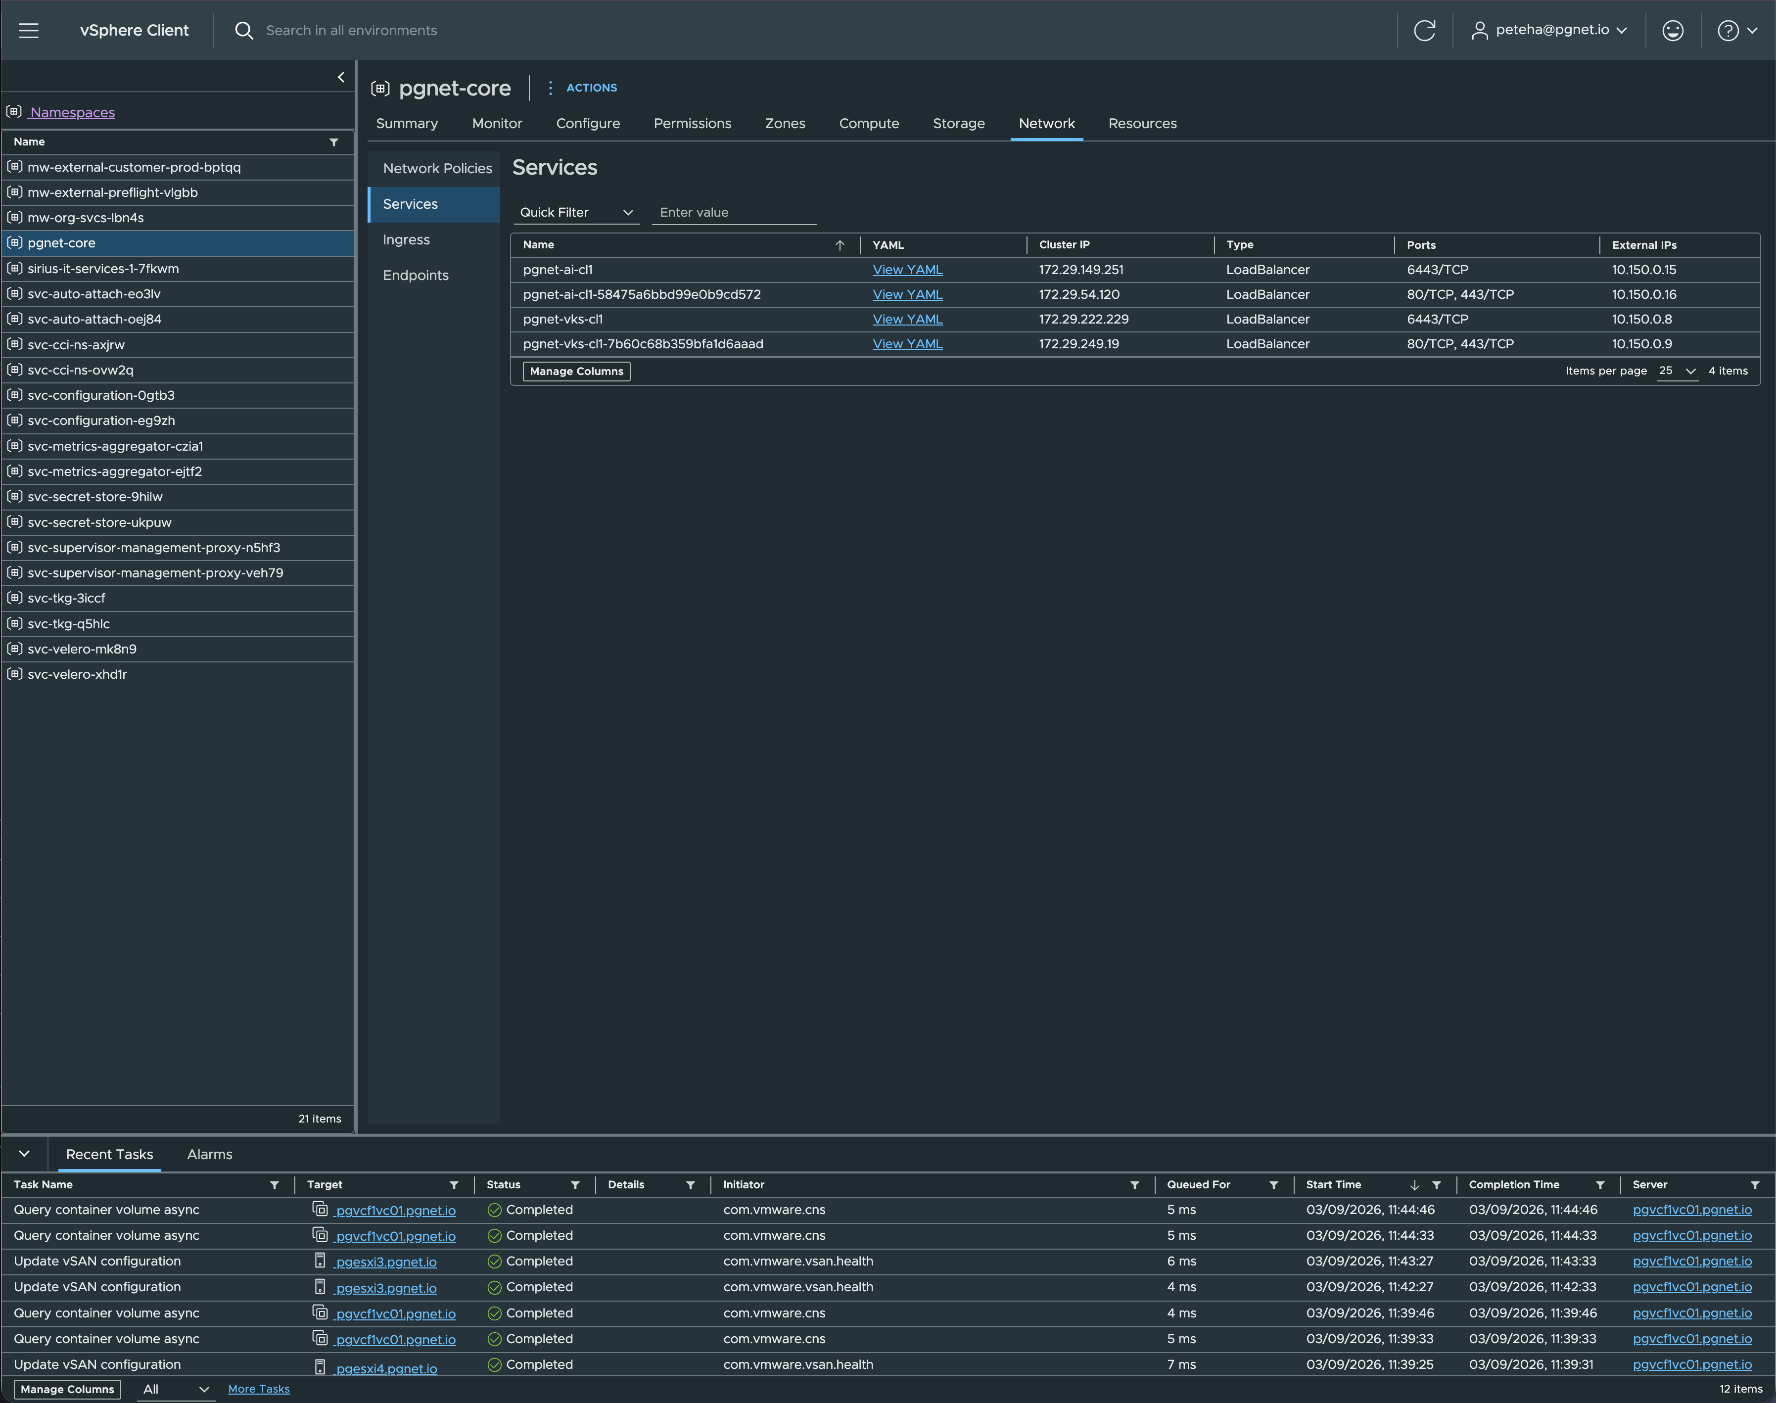
Task: Click Manage Columns in Recent Tasks
Action: [67, 1389]
